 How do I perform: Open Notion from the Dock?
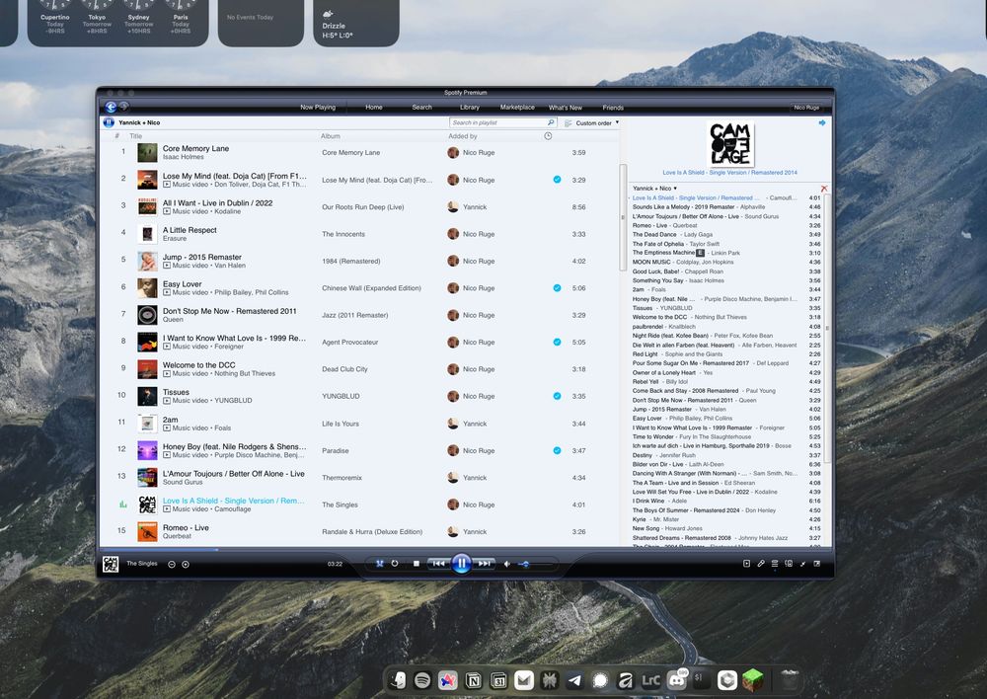click(474, 680)
